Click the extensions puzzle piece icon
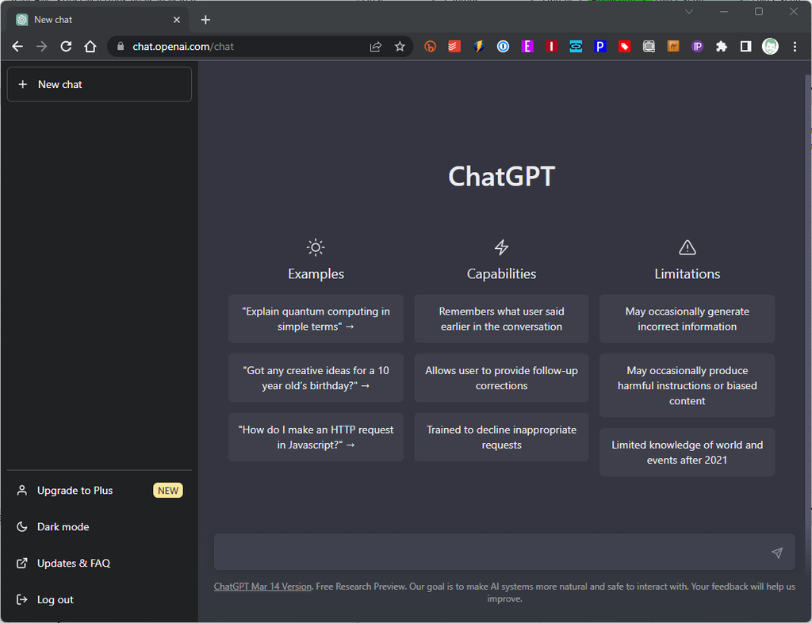812x623 pixels. coord(722,46)
